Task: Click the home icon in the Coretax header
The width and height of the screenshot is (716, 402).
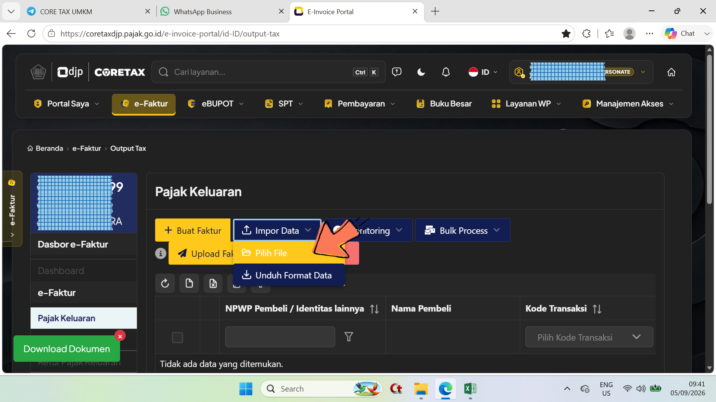Action: pos(671,72)
